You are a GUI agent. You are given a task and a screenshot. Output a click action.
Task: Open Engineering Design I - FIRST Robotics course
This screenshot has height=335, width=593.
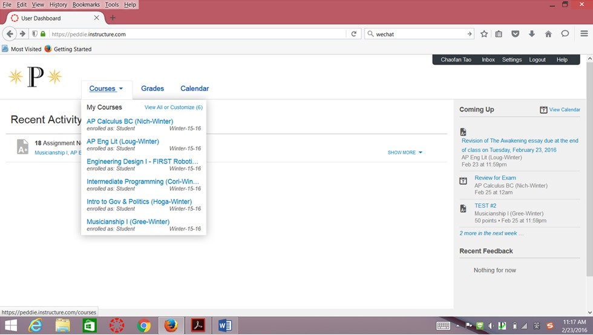pos(143,161)
